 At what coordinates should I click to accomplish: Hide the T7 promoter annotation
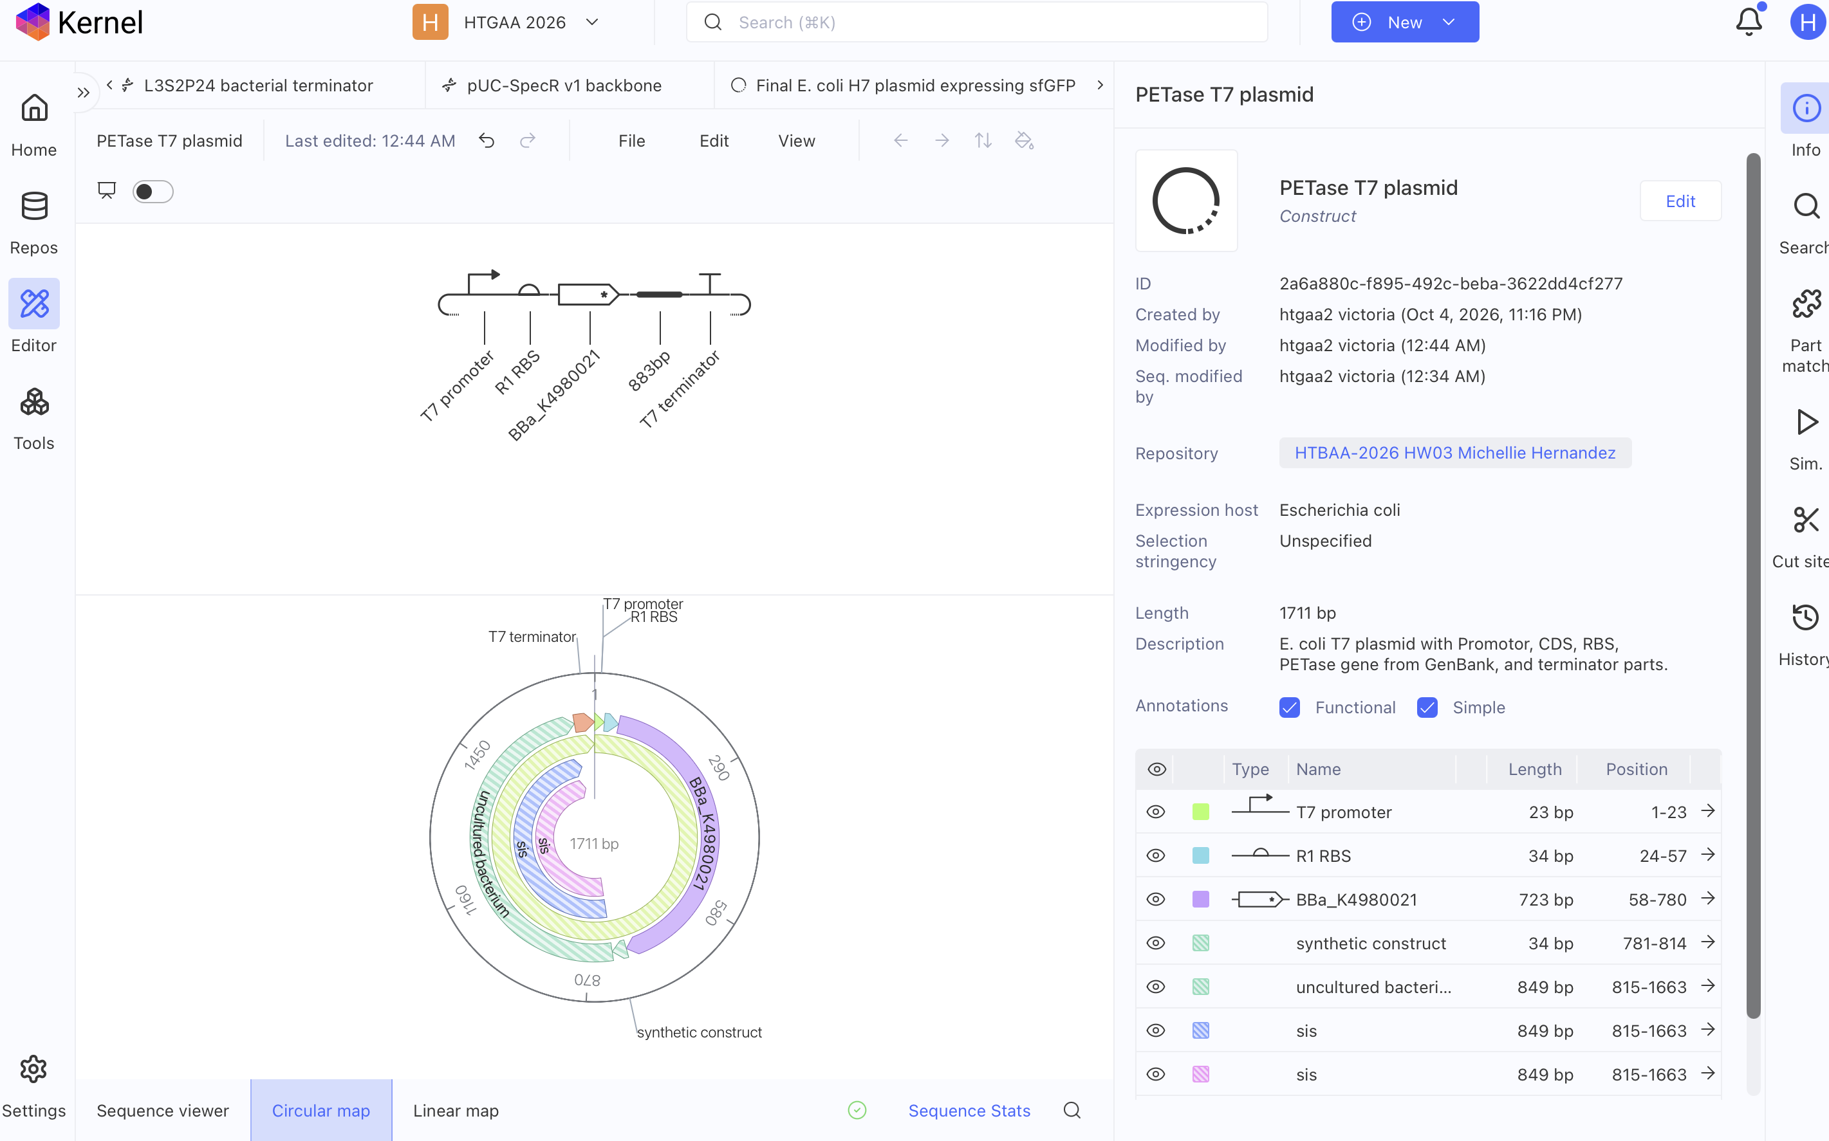pyautogui.click(x=1156, y=812)
